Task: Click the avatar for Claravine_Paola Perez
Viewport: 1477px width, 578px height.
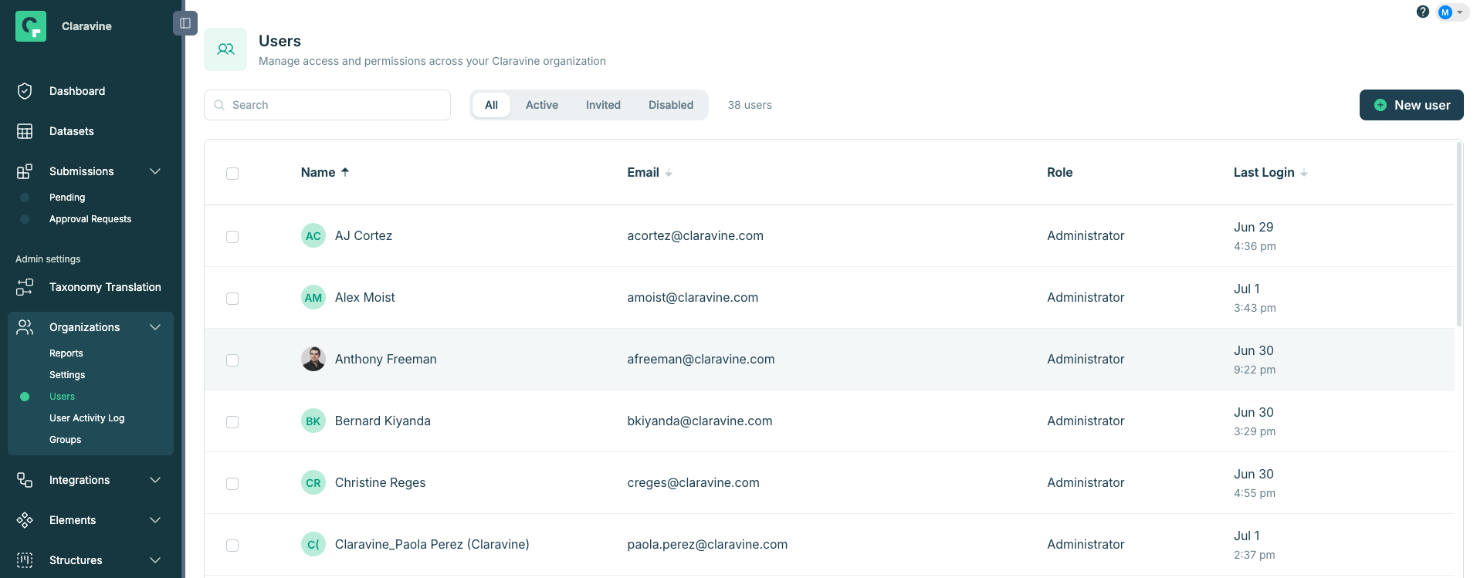Action: click(313, 545)
